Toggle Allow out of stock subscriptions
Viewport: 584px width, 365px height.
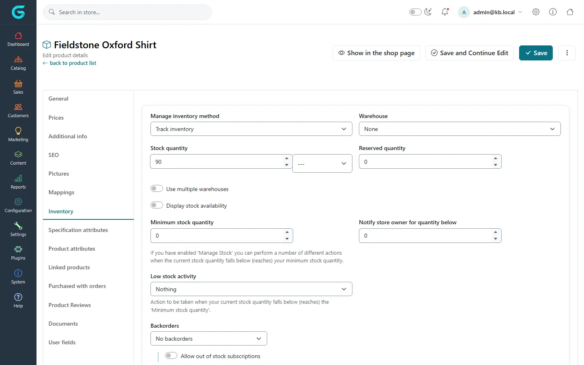click(171, 356)
